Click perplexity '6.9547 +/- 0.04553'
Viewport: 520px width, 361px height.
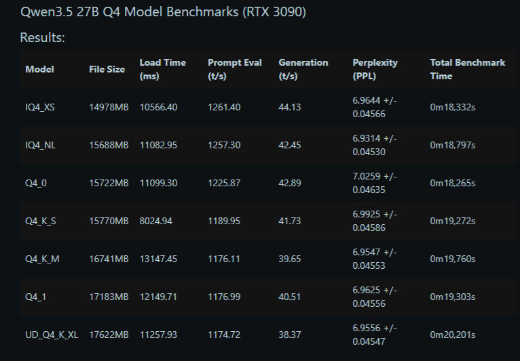tap(375, 259)
